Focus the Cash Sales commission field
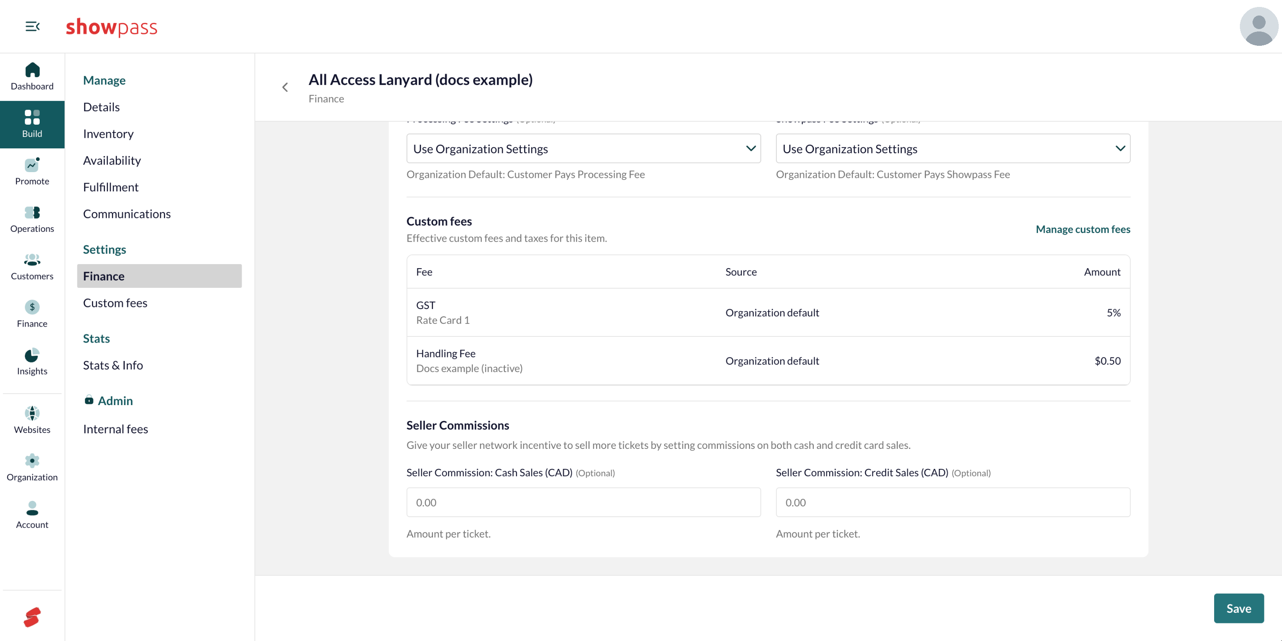Viewport: 1282px width, 641px height. [x=583, y=502]
